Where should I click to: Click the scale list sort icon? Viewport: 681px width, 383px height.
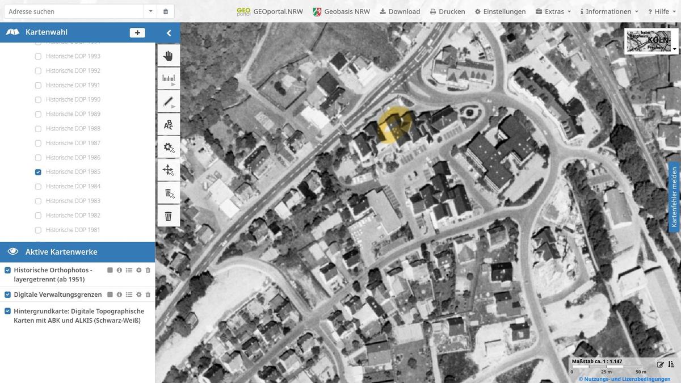[671, 364]
